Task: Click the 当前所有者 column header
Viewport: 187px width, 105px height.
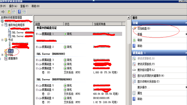Action: [99, 24]
